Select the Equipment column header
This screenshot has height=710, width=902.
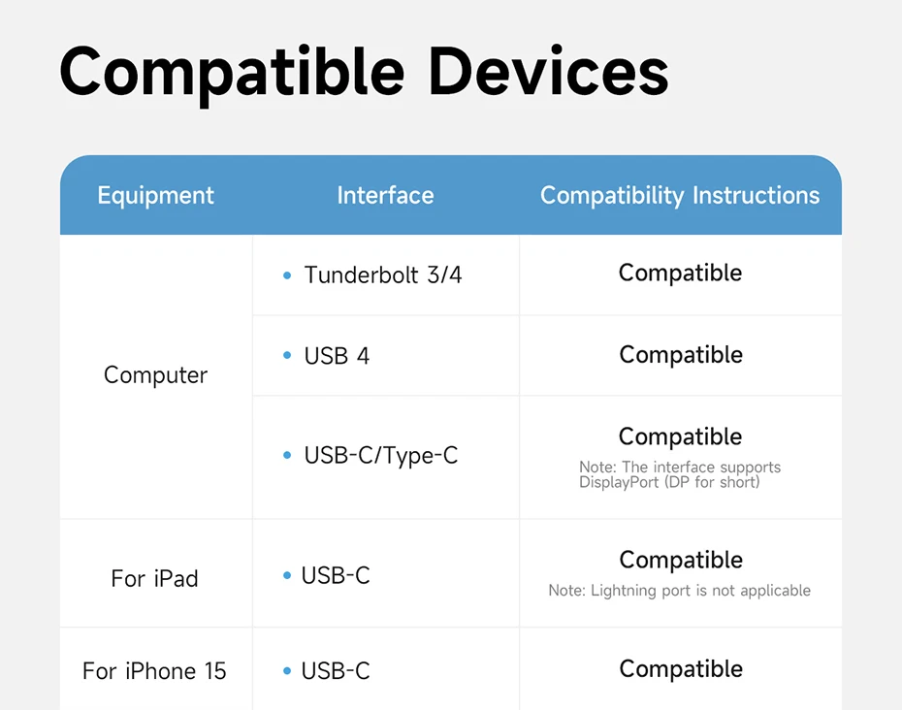pos(155,196)
